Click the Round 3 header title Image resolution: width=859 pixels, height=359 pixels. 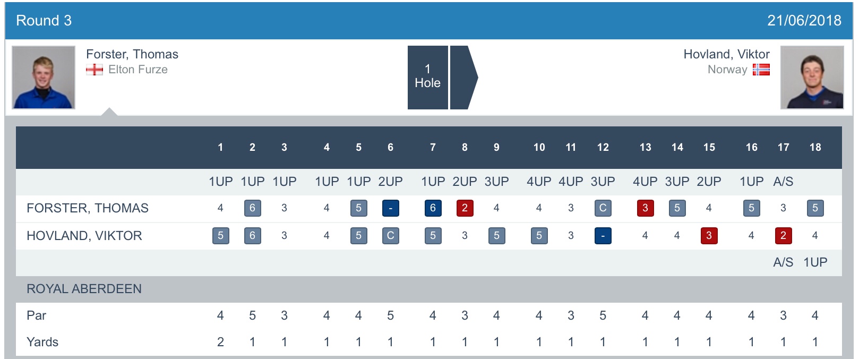(44, 21)
